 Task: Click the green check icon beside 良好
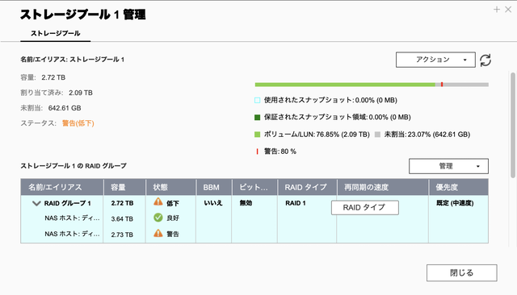[158, 218]
